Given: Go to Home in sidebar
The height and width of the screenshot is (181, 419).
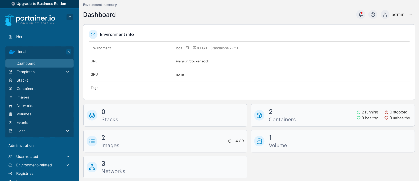Looking at the screenshot, I should point(21,37).
